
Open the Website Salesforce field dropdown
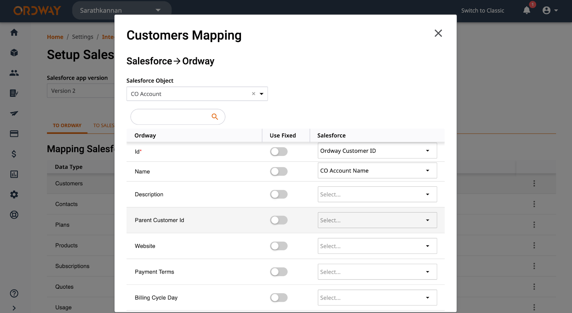377,246
